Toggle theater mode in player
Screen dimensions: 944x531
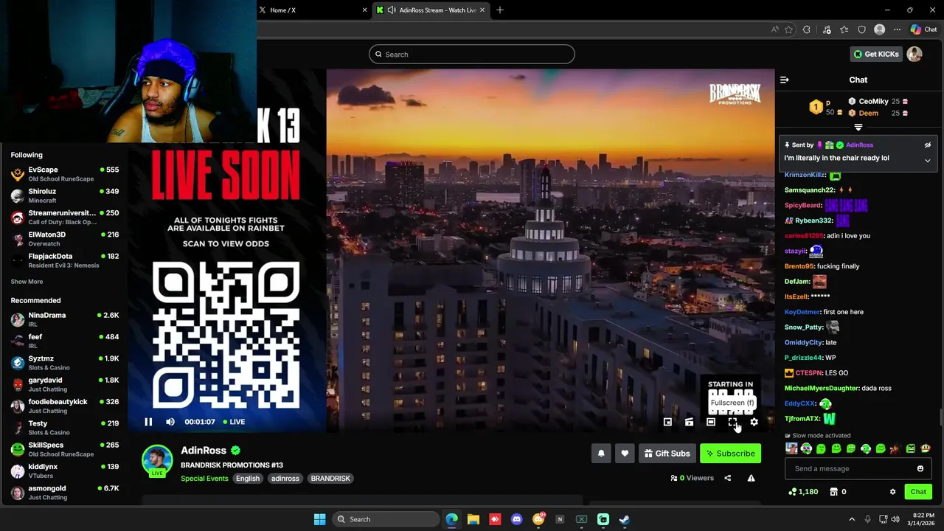[x=711, y=422]
